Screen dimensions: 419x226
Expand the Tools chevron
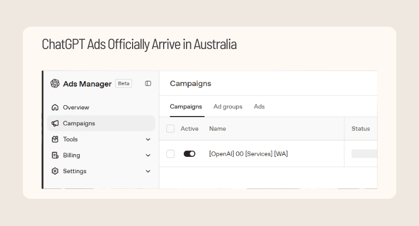[148, 139]
